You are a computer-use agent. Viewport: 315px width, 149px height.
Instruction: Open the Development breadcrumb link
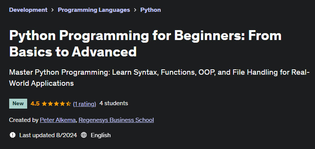pos(28,10)
